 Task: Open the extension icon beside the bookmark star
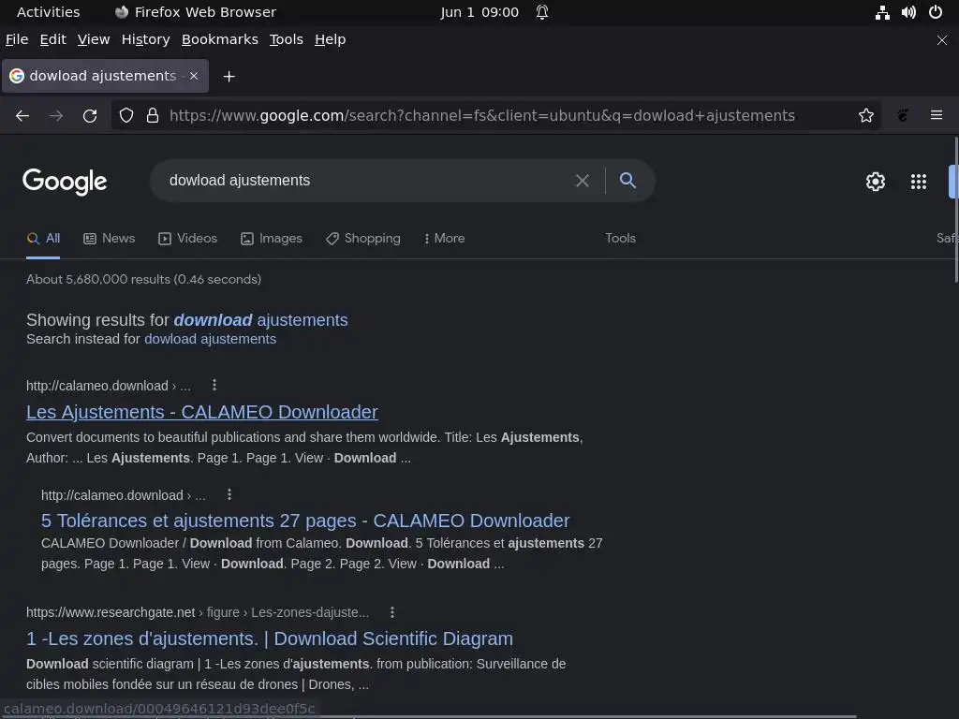pyautogui.click(x=903, y=115)
